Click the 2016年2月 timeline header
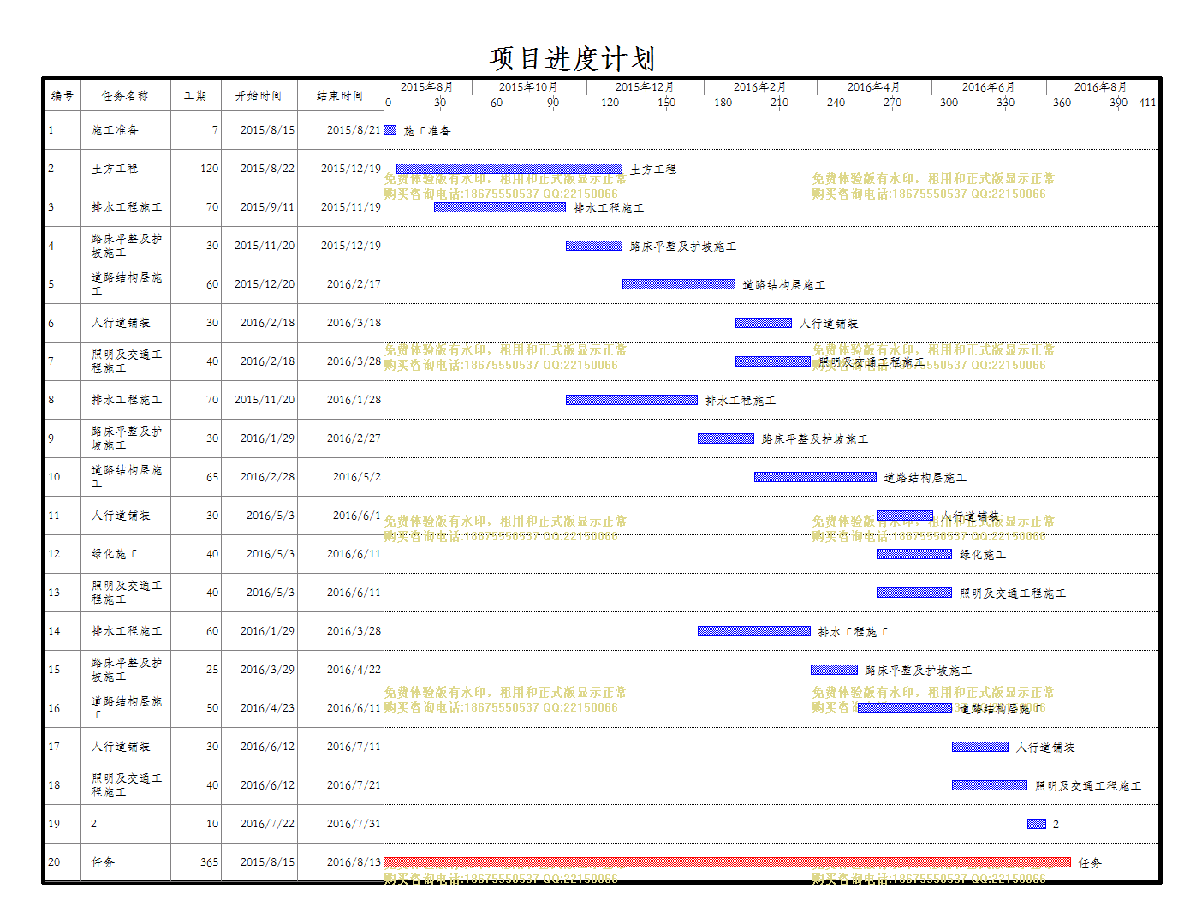Viewport: 1202px width, 924px height. pos(759,87)
